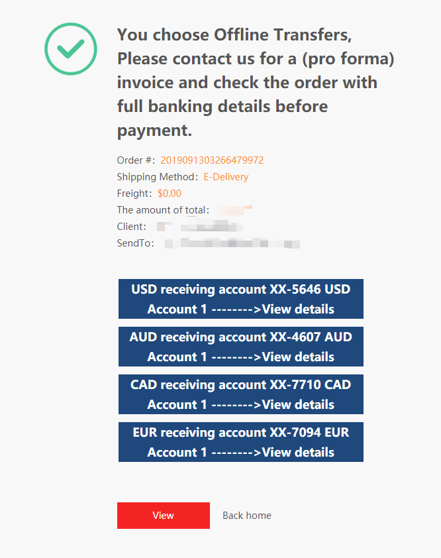
Task: Open USD receiving account XX-5646 details
Action: click(x=241, y=299)
